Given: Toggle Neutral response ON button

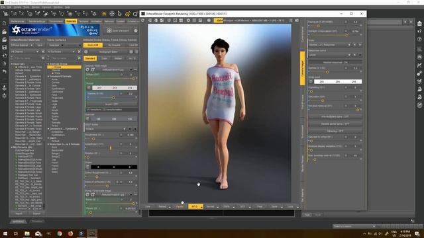Looking at the screenshot, I should pos(335,62).
